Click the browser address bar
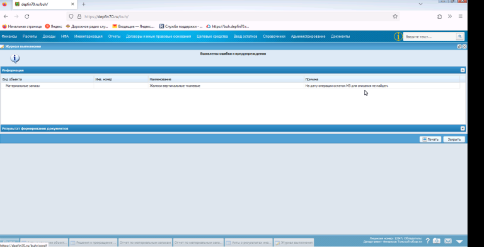This screenshot has height=247, width=484. pos(233,16)
